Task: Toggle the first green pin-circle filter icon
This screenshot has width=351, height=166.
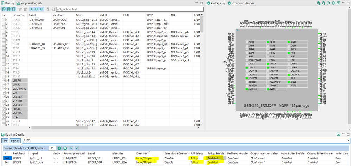Action: (x=32, y=9)
